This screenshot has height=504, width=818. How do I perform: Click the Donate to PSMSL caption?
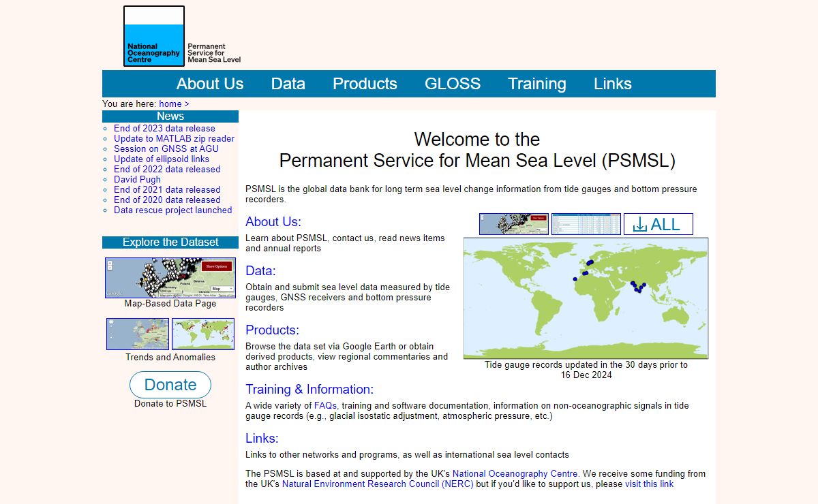tap(170, 403)
